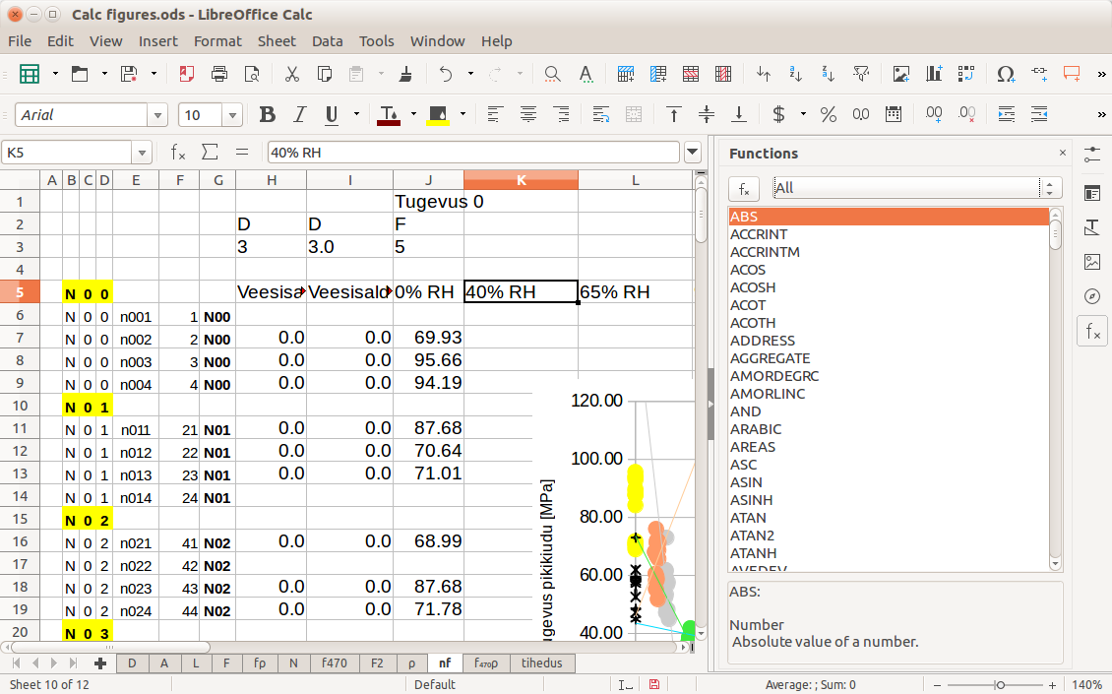Image resolution: width=1112 pixels, height=694 pixels.
Task: Insert special character with Omega icon
Action: (1006, 74)
